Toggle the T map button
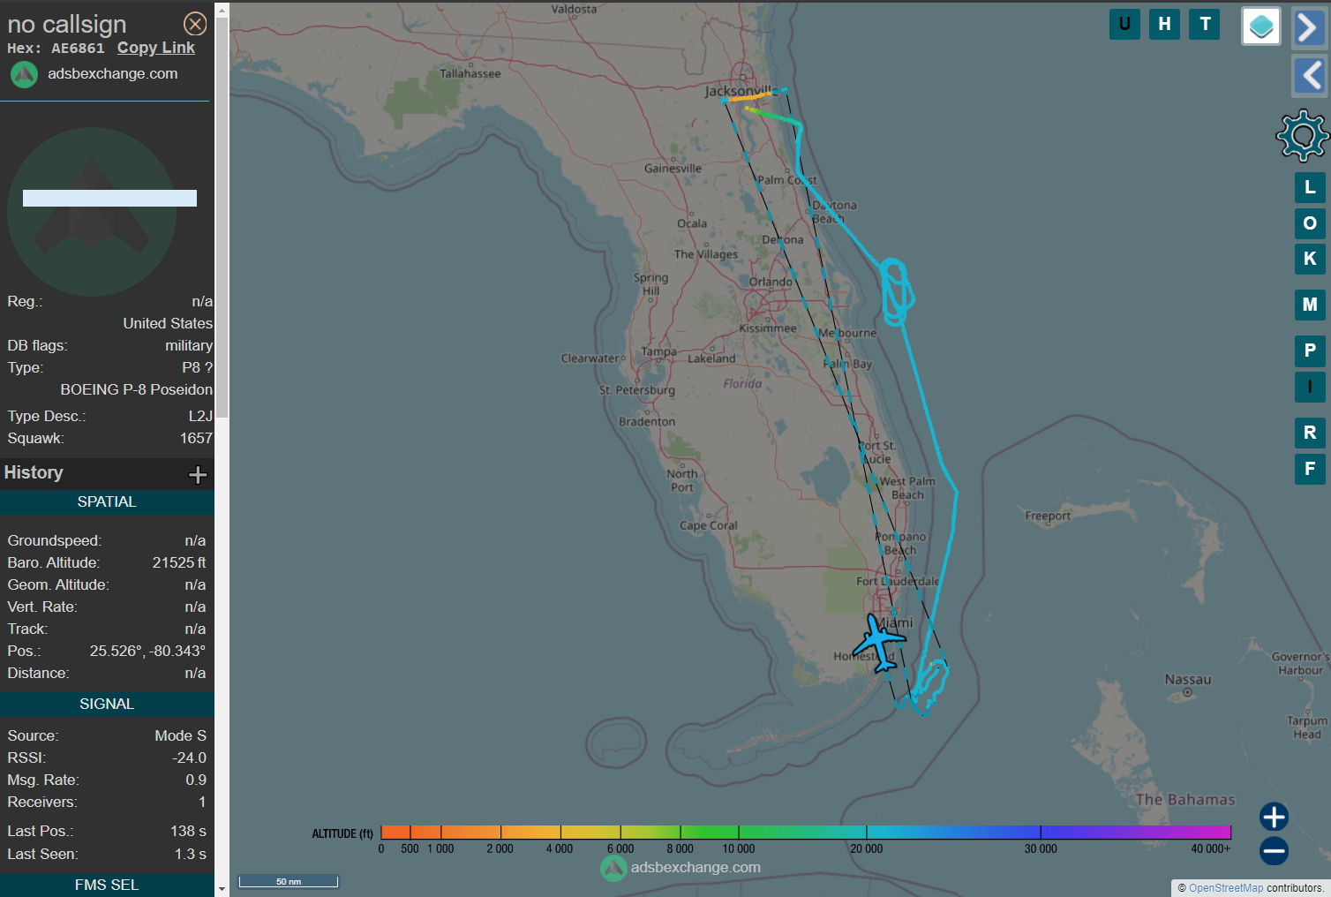Screen dimensions: 1331x897 coord(1205,24)
